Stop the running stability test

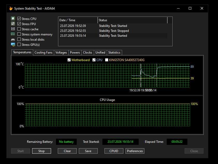pyautogui.click(x=41, y=151)
